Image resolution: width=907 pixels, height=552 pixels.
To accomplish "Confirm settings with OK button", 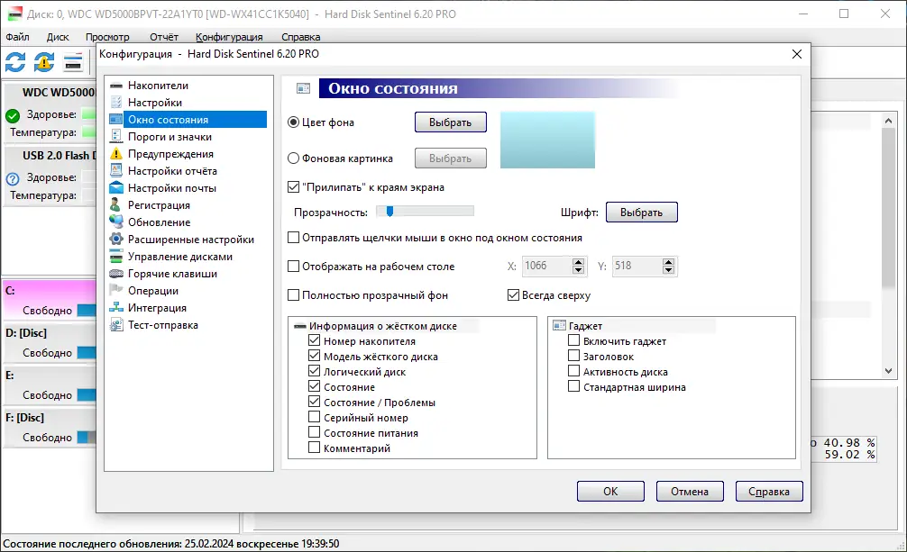I will pyautogui.click(x=610, y=492).
